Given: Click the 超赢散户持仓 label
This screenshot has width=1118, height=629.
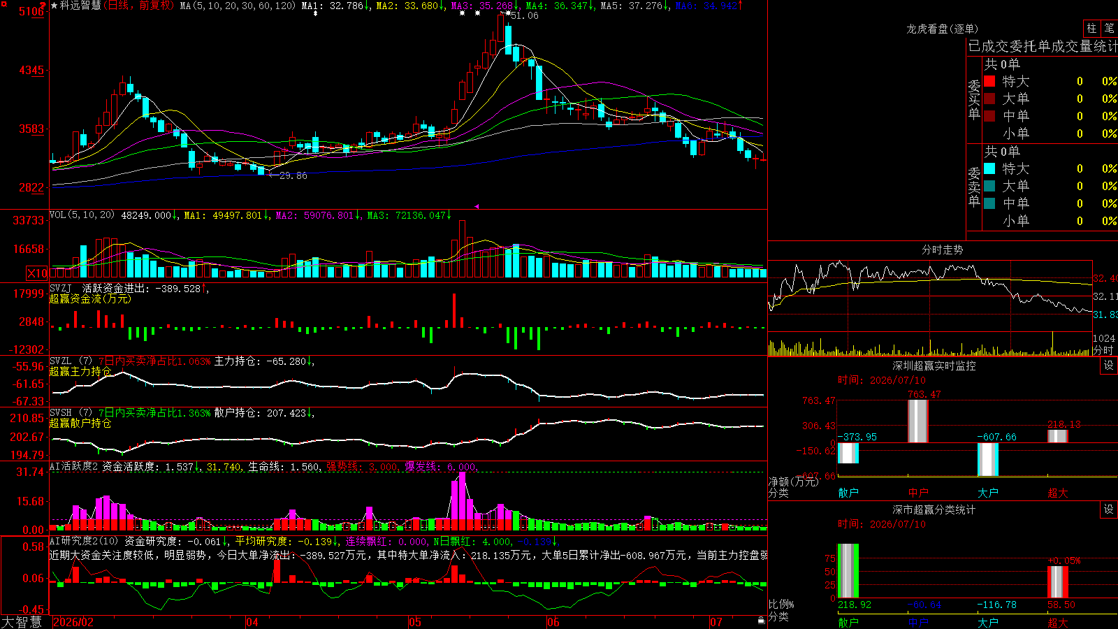Looking at the screenshot, I should [x=80, y=423].
